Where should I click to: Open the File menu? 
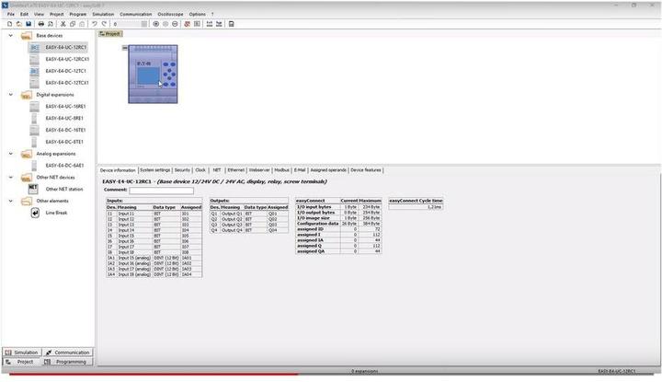[10, 14]
